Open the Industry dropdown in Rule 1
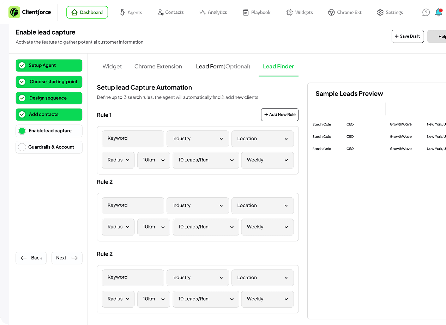 tap(198, 139)
